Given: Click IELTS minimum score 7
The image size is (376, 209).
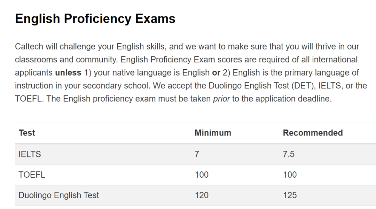Looking at the screenshot, I should [x=197, y=154].
